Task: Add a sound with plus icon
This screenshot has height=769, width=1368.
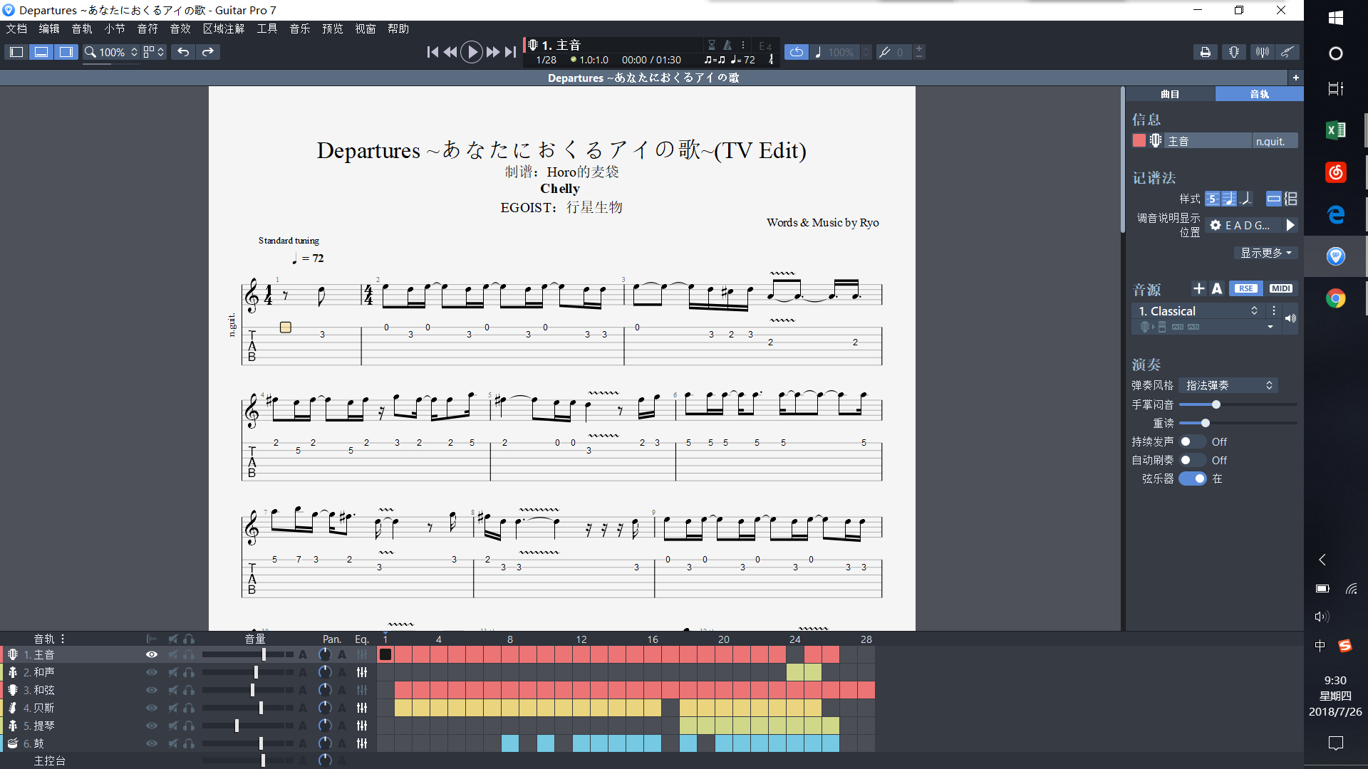Action: click(x=1198, y=288)
